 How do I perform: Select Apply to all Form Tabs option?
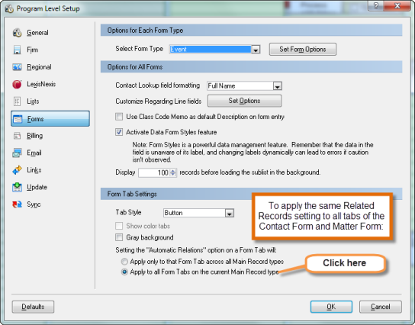click(124, 272)
